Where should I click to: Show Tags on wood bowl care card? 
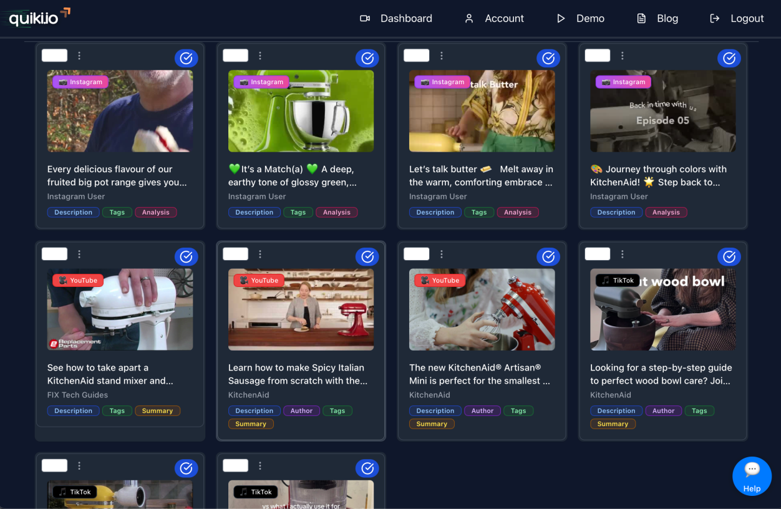[x=699, y=410]
